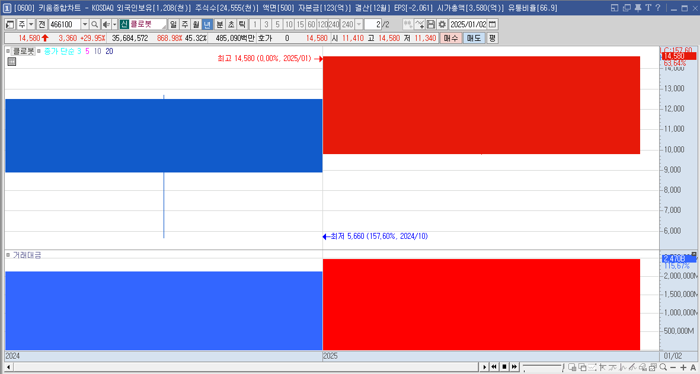Open the 240 interval dropdown arrow
The image size is (700, 374).
359,24
